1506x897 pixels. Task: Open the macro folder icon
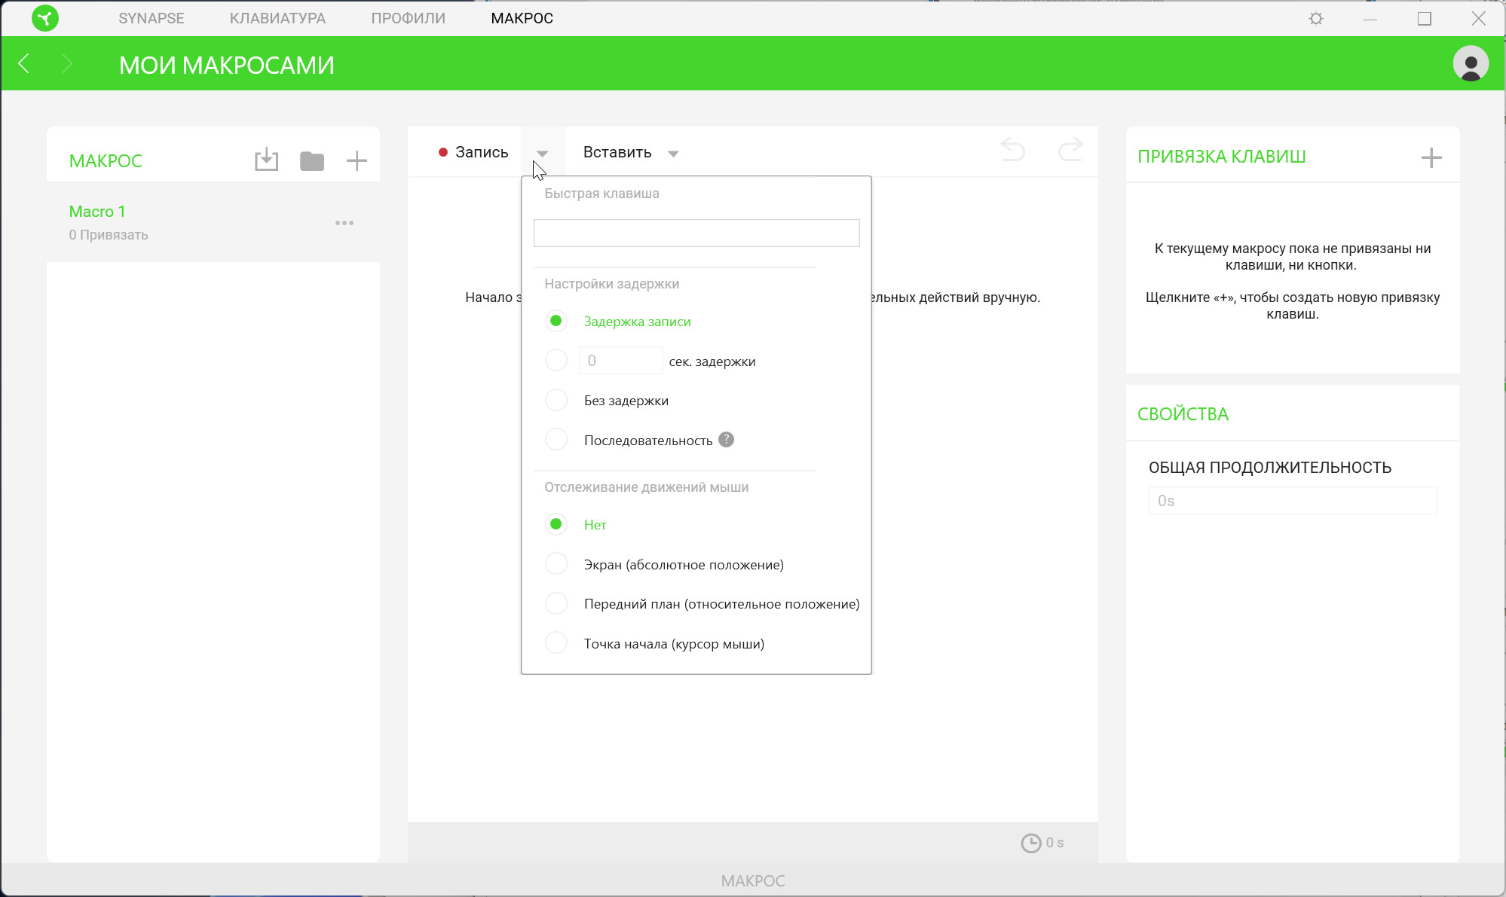click(x=311, y=160)
